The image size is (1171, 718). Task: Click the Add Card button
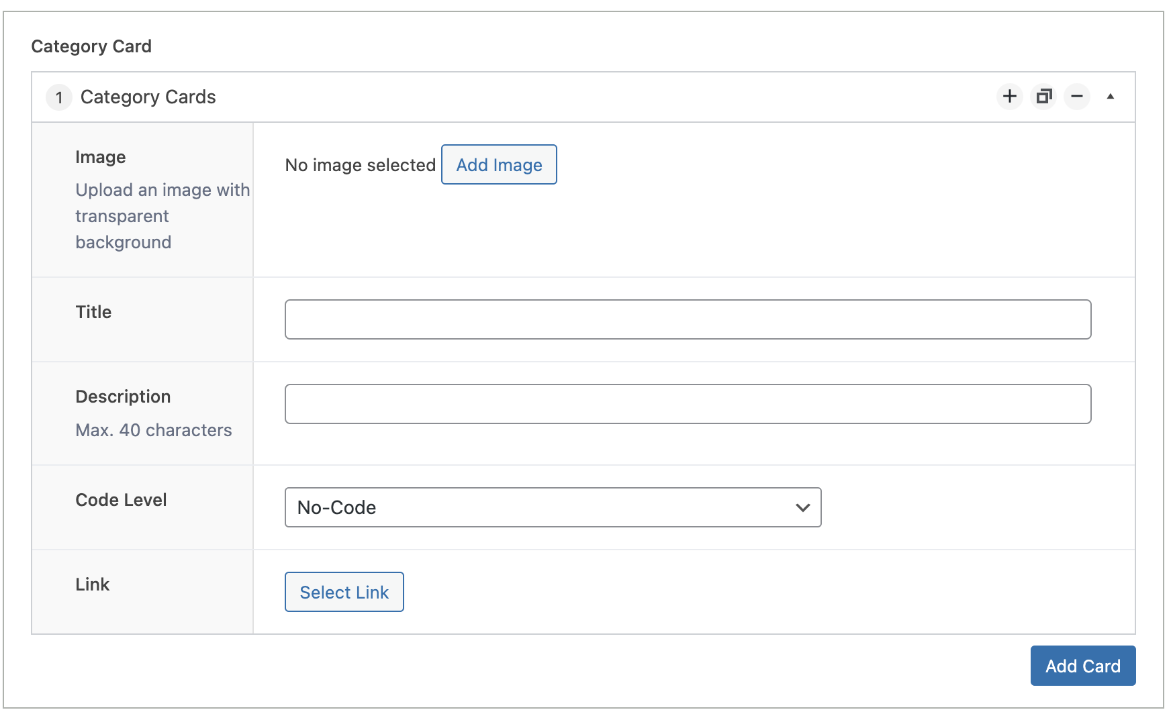[1083, 666]
